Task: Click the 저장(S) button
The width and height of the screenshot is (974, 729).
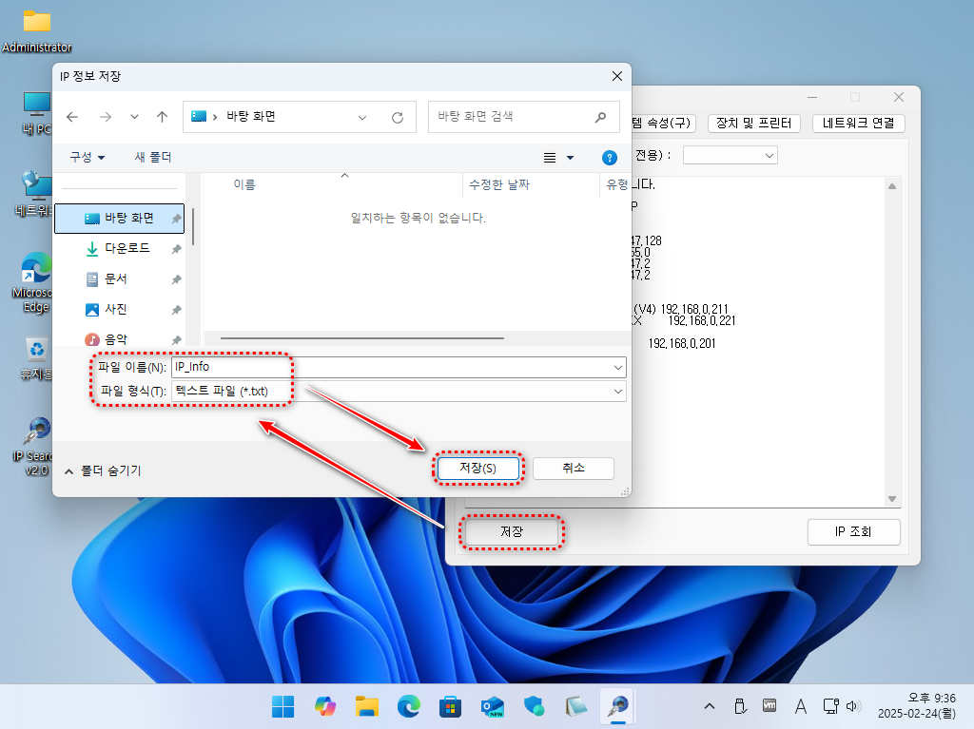Action: 478,469
